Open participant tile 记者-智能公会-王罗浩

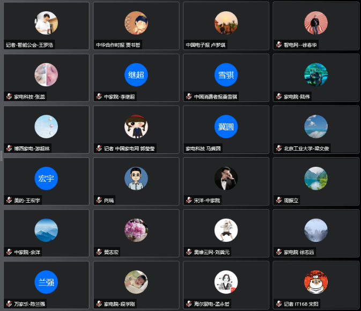coord(46,26)
